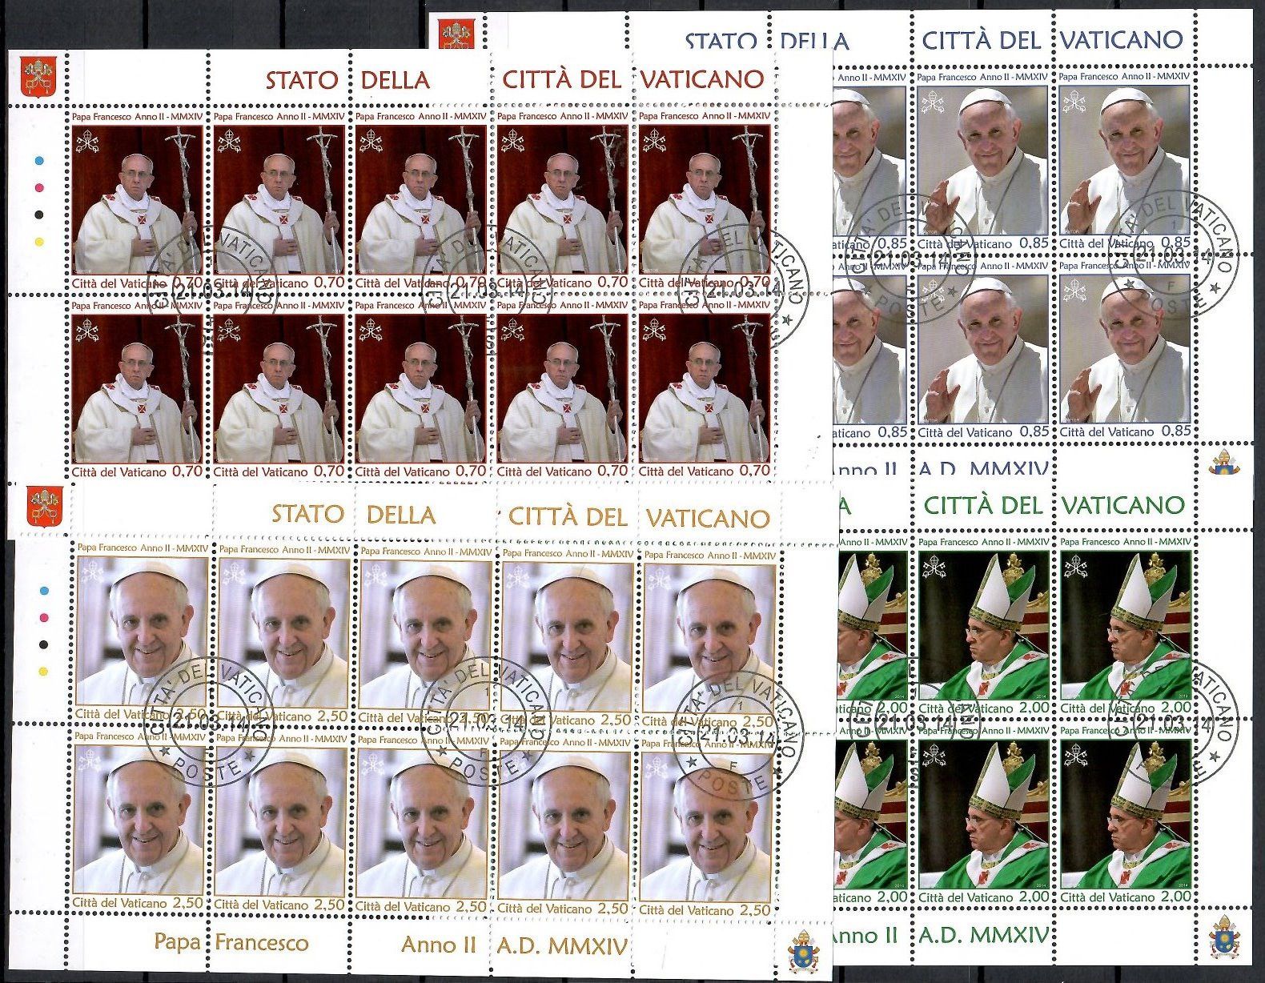Image resolution: width=1265 pixels, height=983 pixels.
Task: Click the green 'A.D. MMXIV' margin text
Action: (985, 935)
